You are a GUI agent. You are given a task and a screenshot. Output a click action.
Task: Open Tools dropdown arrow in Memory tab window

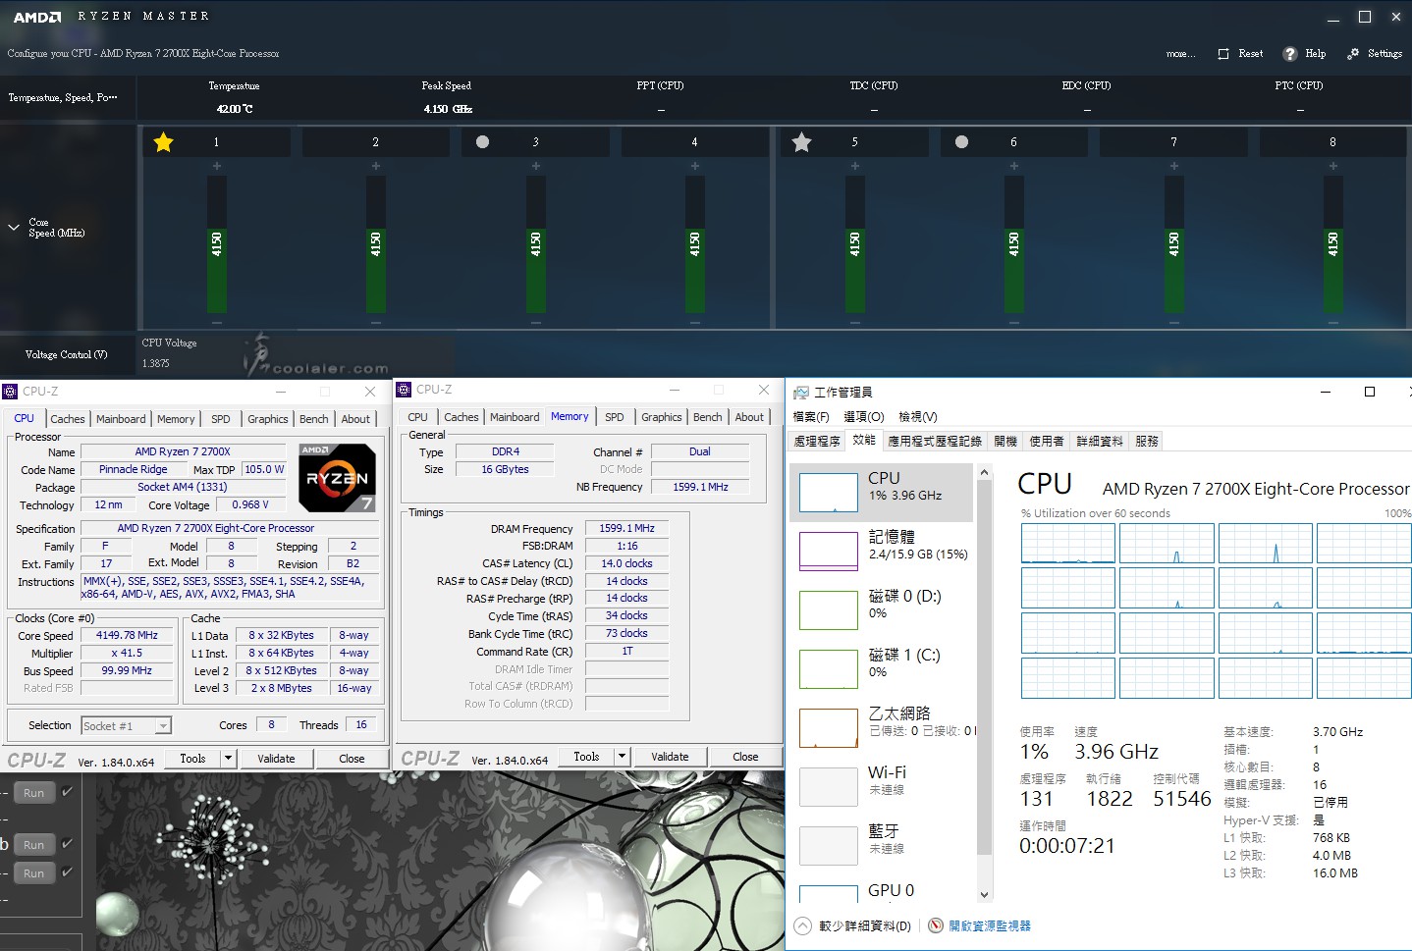(622, 757)
